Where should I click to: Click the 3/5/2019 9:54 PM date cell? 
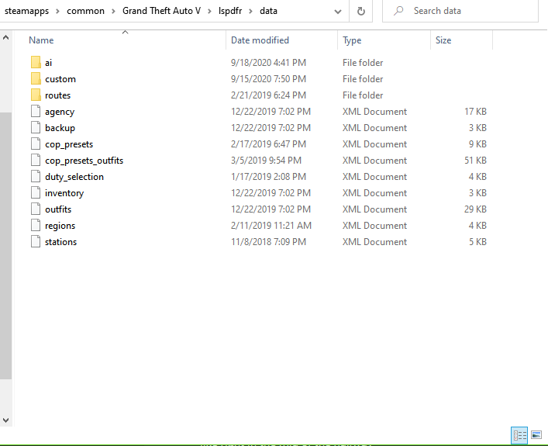[x=266, y=161]
